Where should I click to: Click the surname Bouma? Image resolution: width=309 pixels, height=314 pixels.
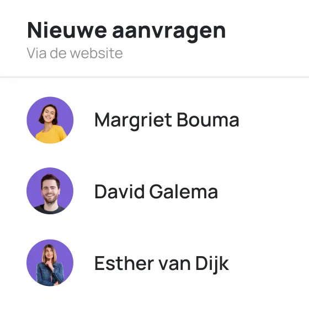208,120
